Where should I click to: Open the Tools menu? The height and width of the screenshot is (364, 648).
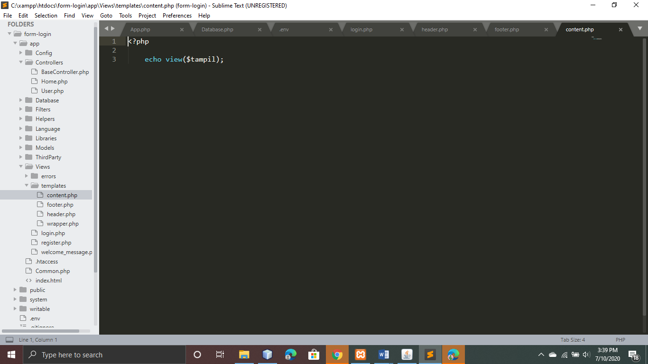(125, 15)
